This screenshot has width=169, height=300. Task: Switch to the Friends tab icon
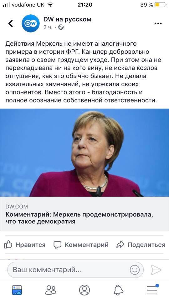point(51,290)
